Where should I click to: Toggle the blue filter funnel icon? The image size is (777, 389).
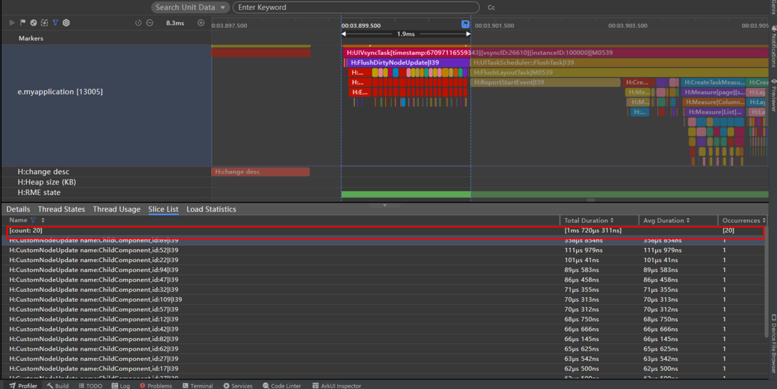click(55, 23)
